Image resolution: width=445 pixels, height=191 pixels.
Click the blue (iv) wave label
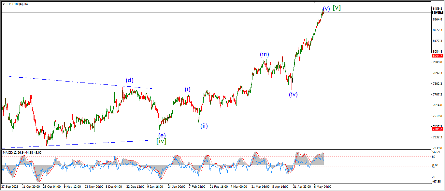click(293, 95)
